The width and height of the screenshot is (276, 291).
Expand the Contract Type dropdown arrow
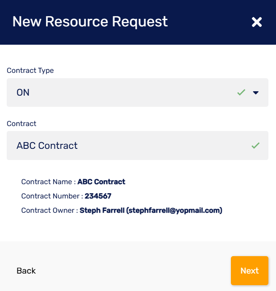(x=256, y=93)
